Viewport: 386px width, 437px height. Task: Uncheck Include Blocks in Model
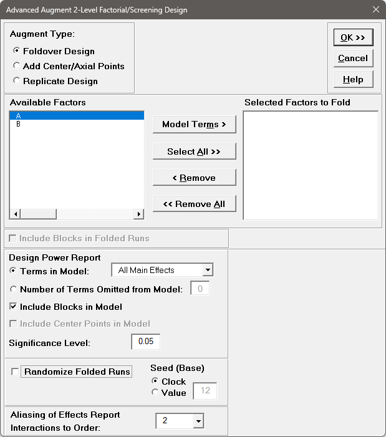point(13,307)
